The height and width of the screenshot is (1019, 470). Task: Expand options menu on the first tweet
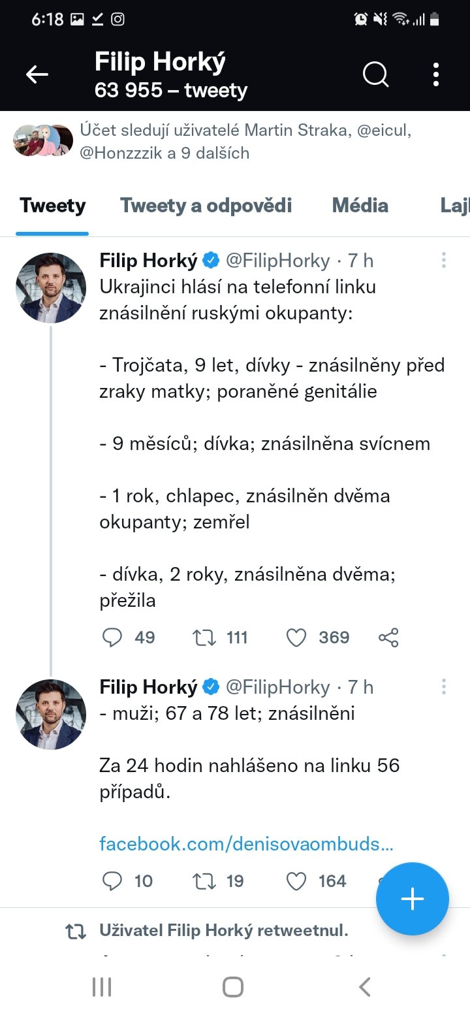click(444, 261)
